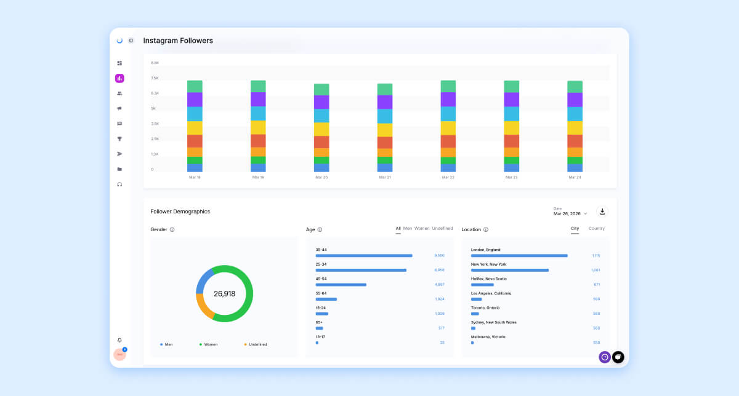Filter ages by Women
This screenshot has height=396, width=739.
point(422,229)
